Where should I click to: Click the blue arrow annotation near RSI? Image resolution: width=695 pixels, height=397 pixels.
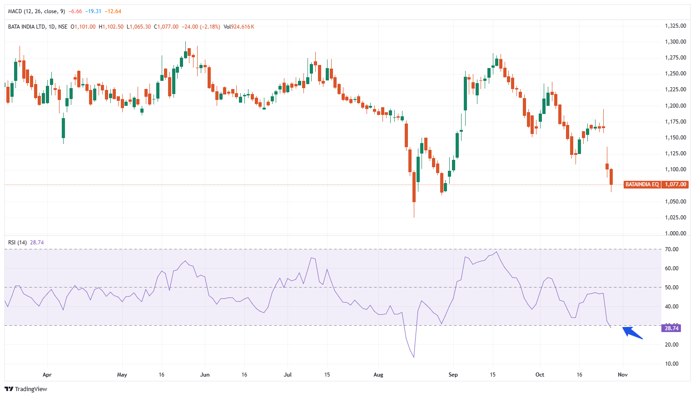(632, 333)
